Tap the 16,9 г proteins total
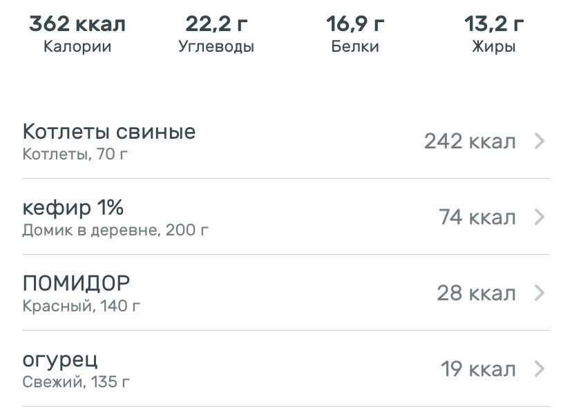Screen dimensions: 572x408 pyautogui.click(x=355, y=25)
